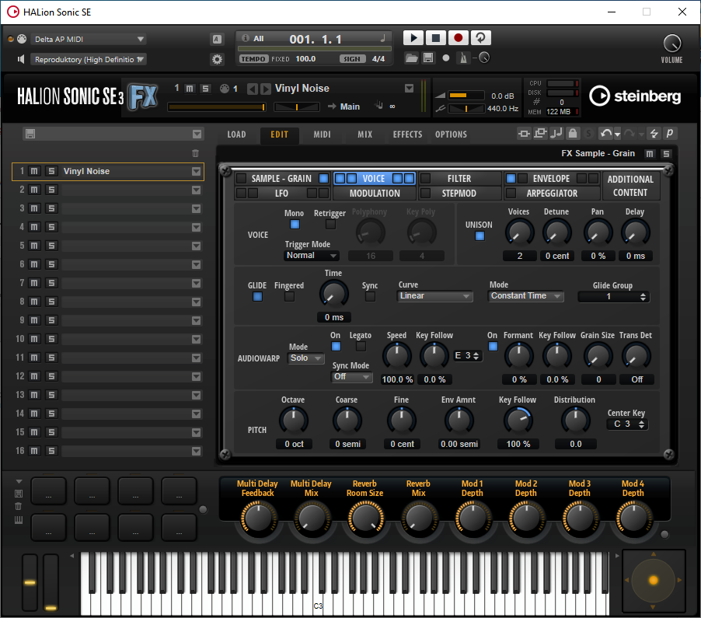Mute the FX Sample - Grain layer

tap(650, 154)
